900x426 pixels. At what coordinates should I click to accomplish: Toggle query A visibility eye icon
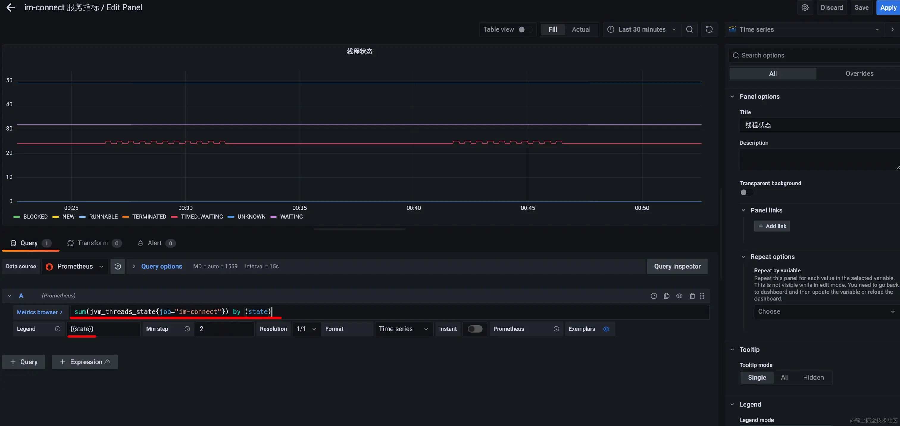679,296
